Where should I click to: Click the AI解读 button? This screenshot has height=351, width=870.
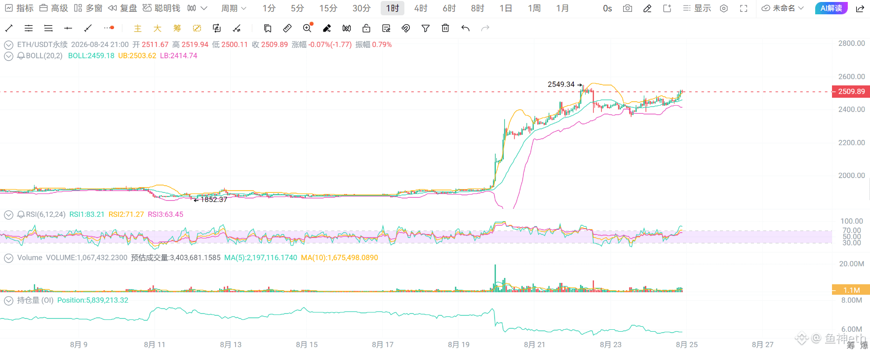point(831,8)
